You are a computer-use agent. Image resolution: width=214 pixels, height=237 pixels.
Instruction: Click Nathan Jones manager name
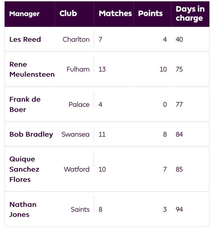pyautogui.click(x=23, y=210)
